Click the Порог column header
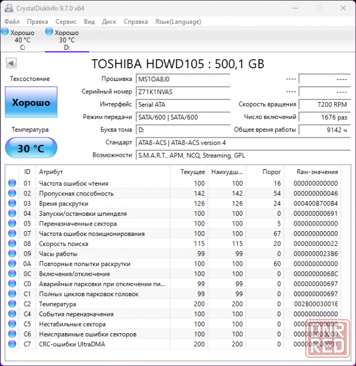The image size is (356, 366). [265, 172]
